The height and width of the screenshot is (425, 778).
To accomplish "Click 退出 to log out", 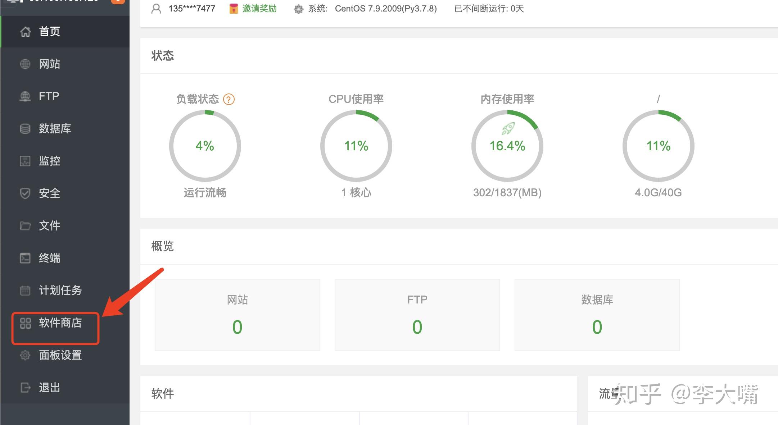I will pos(49,388).
